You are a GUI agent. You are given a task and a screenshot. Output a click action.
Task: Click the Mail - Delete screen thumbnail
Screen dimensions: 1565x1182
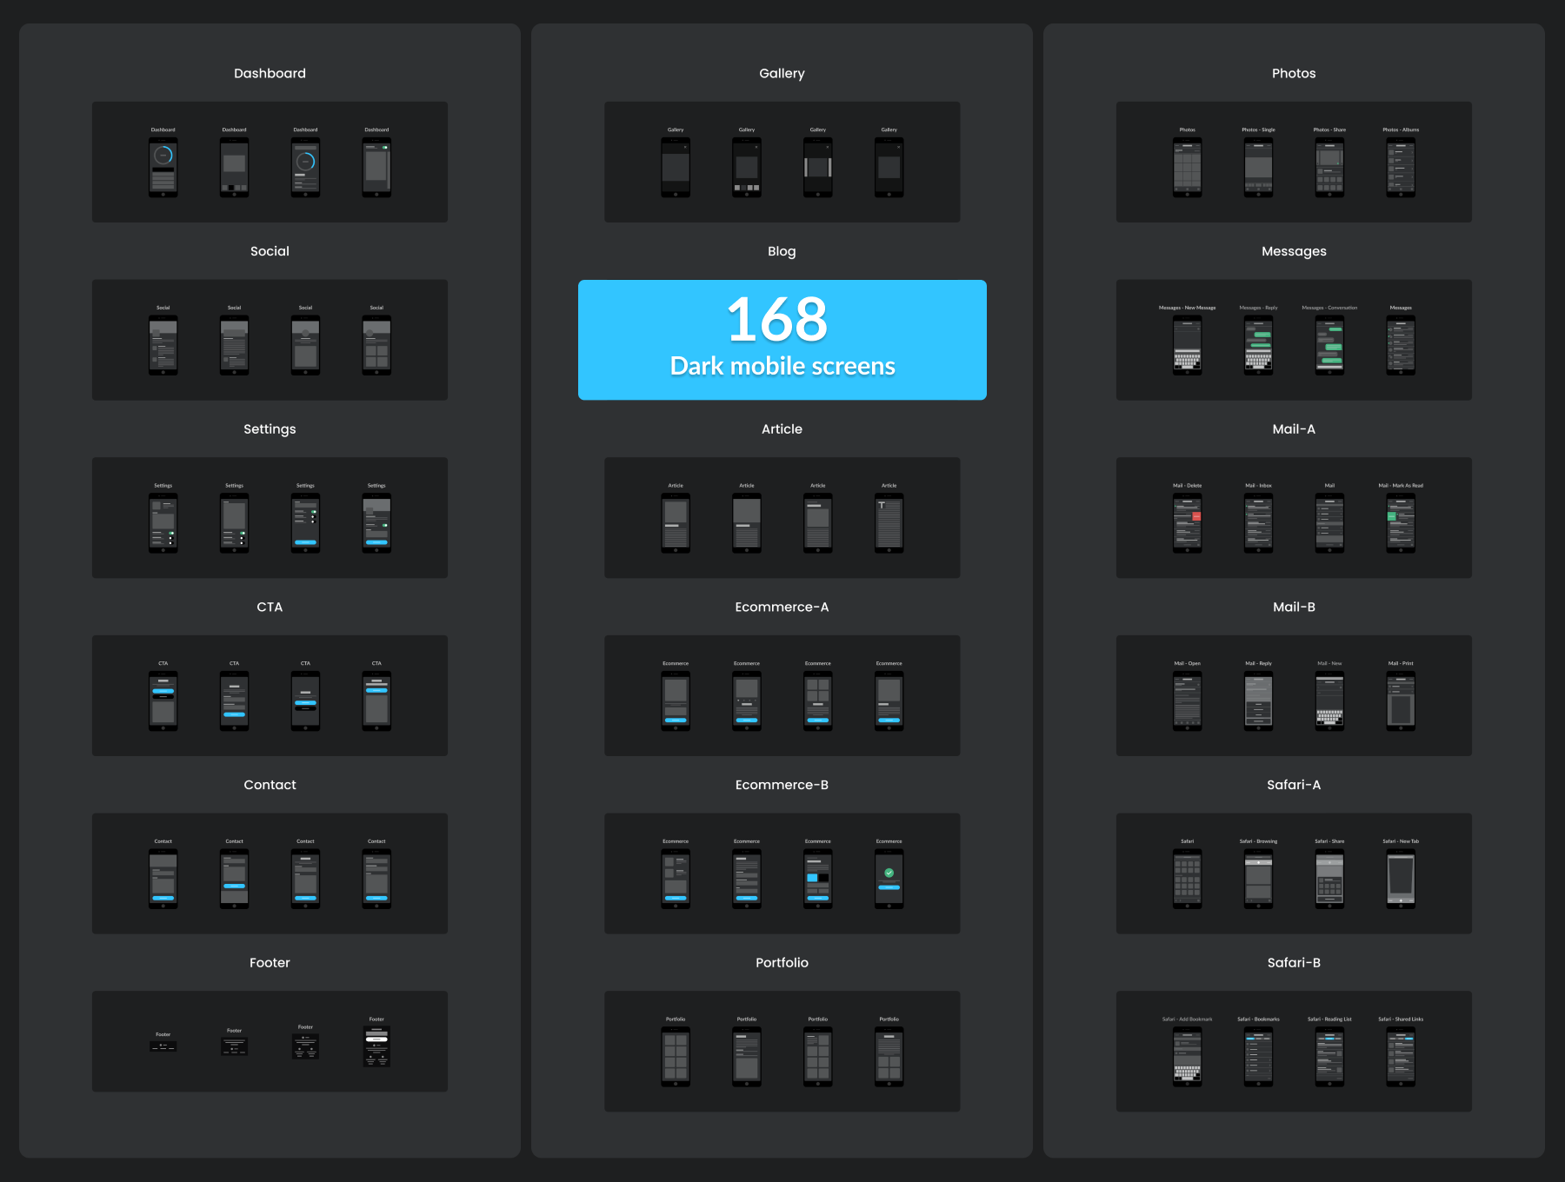(1188, 523)
